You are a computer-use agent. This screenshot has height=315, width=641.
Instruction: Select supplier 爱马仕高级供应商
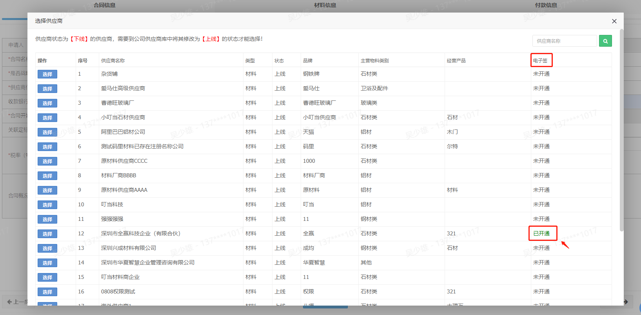[47, 89]
